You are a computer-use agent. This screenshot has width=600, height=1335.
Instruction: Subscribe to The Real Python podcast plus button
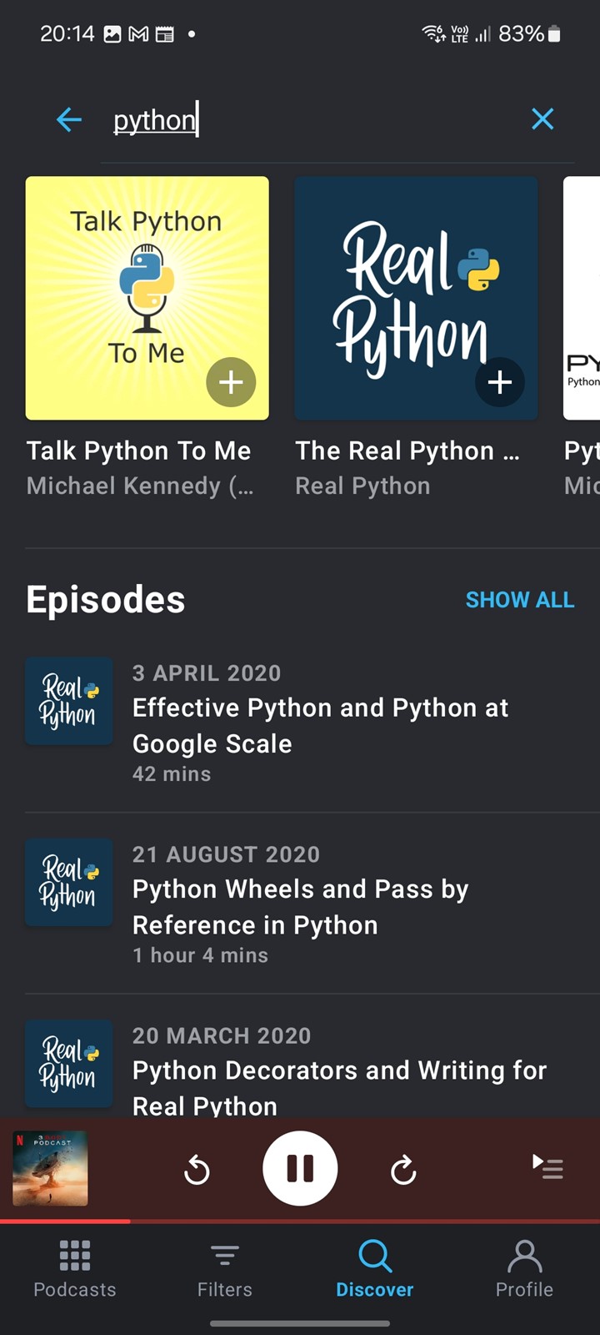click(x=500, y=382)
